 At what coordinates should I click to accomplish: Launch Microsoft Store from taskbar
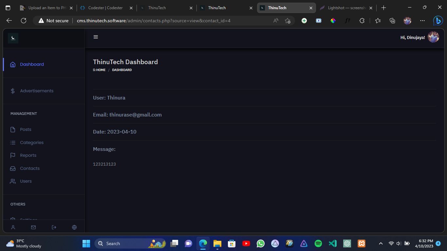pos(232,243)
